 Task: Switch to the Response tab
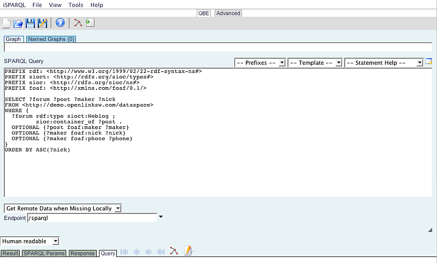coord(82,253)
